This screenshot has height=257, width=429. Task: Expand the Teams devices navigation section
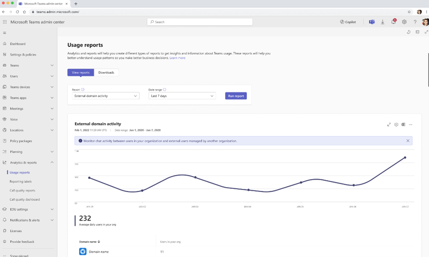[52, 87]
